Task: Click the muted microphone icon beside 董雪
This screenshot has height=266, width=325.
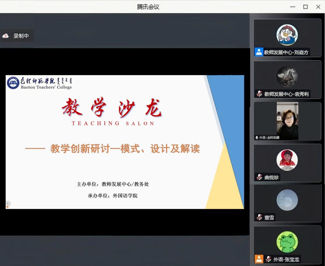Action: (x=259, y=217)
